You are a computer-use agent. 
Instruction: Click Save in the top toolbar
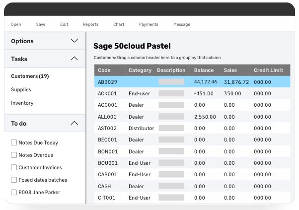[x=41, y=24]
